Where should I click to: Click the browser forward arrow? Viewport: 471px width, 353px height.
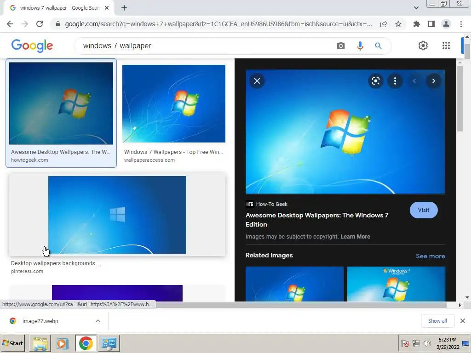click(x=25, y=24)
